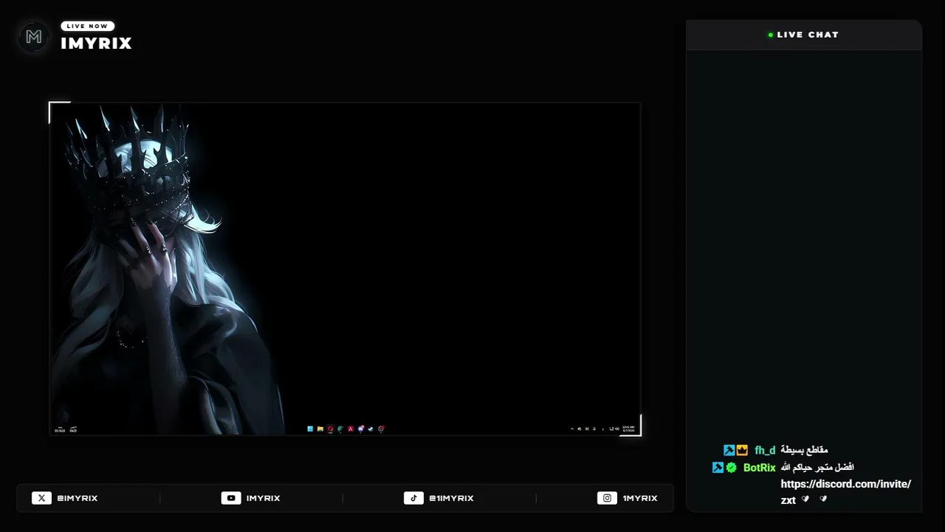
Task: Click BotRix's message 'افضل متجر حياكم الله'
Action: point(817,468)
